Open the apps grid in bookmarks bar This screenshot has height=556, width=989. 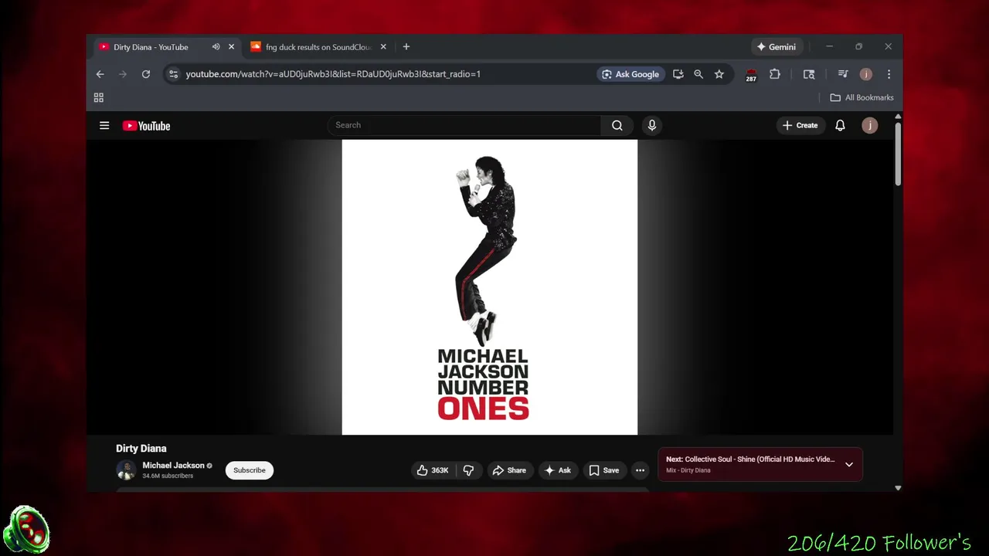coord(99,97)
